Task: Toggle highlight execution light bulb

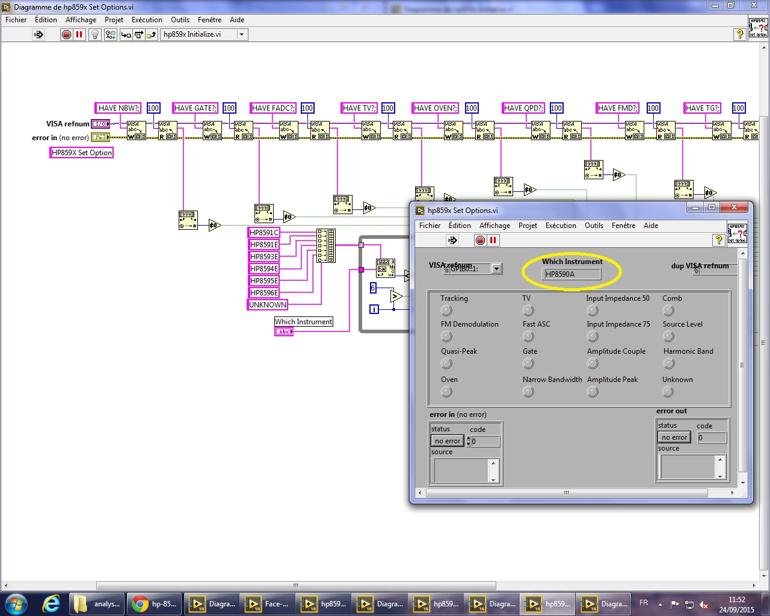Action: [x=94, y=34]
